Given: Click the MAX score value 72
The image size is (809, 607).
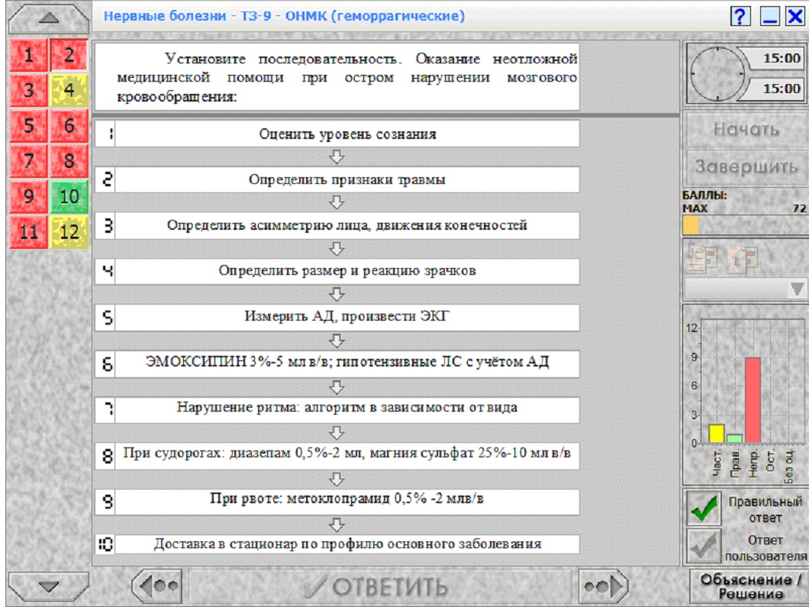Looking at the screenshot, I should 799,208.
